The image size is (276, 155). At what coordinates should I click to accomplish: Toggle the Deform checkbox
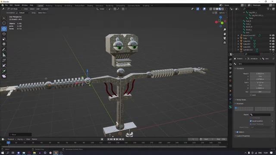coord(237,132)
